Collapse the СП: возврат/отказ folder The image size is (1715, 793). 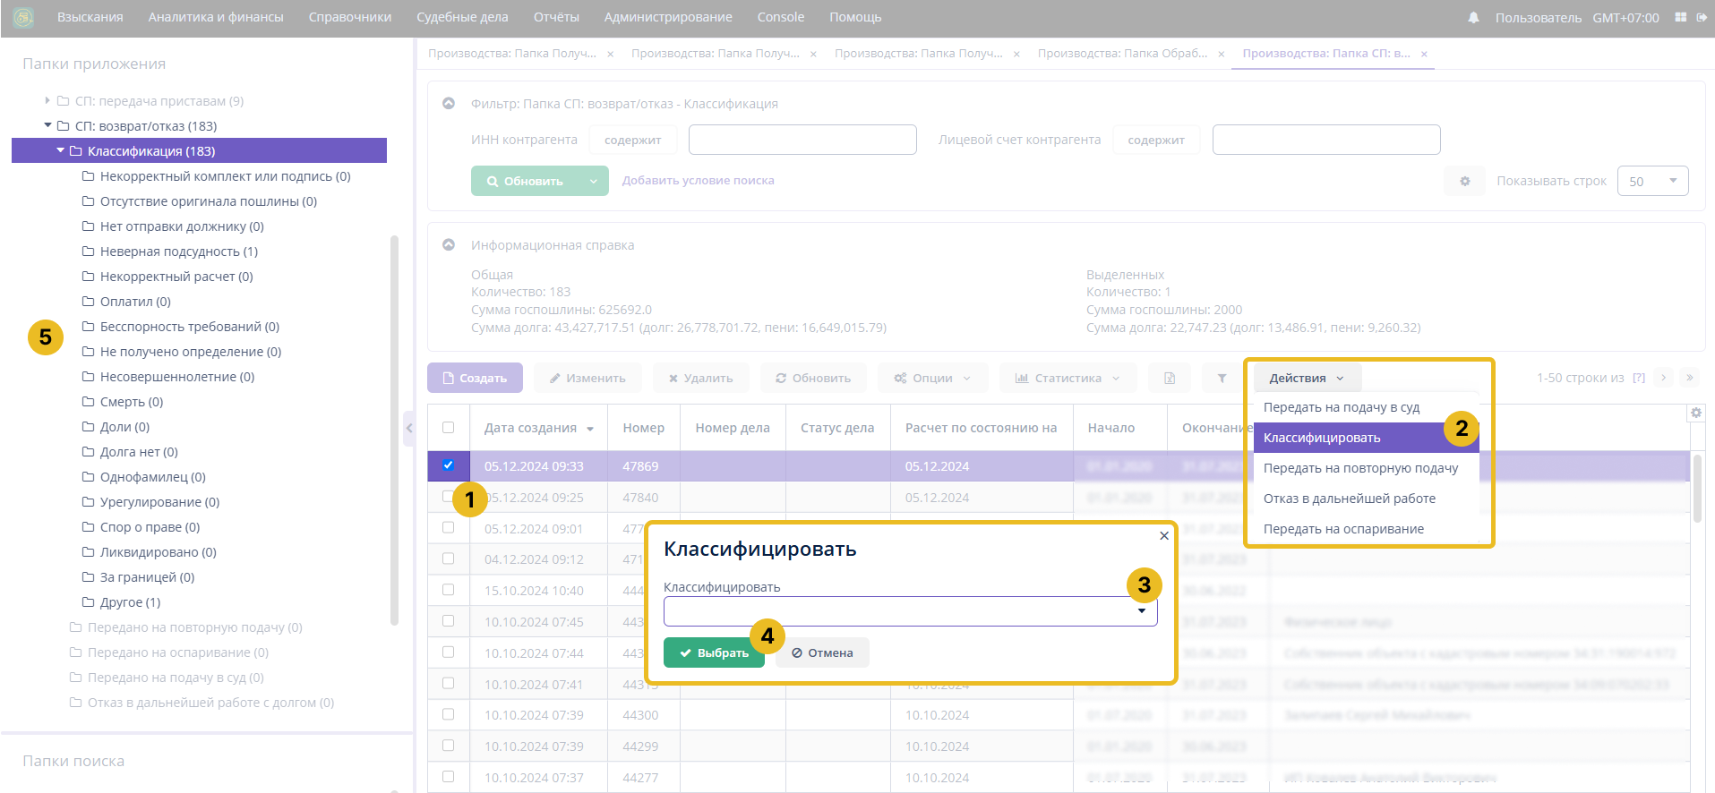[x=48, y=126]
